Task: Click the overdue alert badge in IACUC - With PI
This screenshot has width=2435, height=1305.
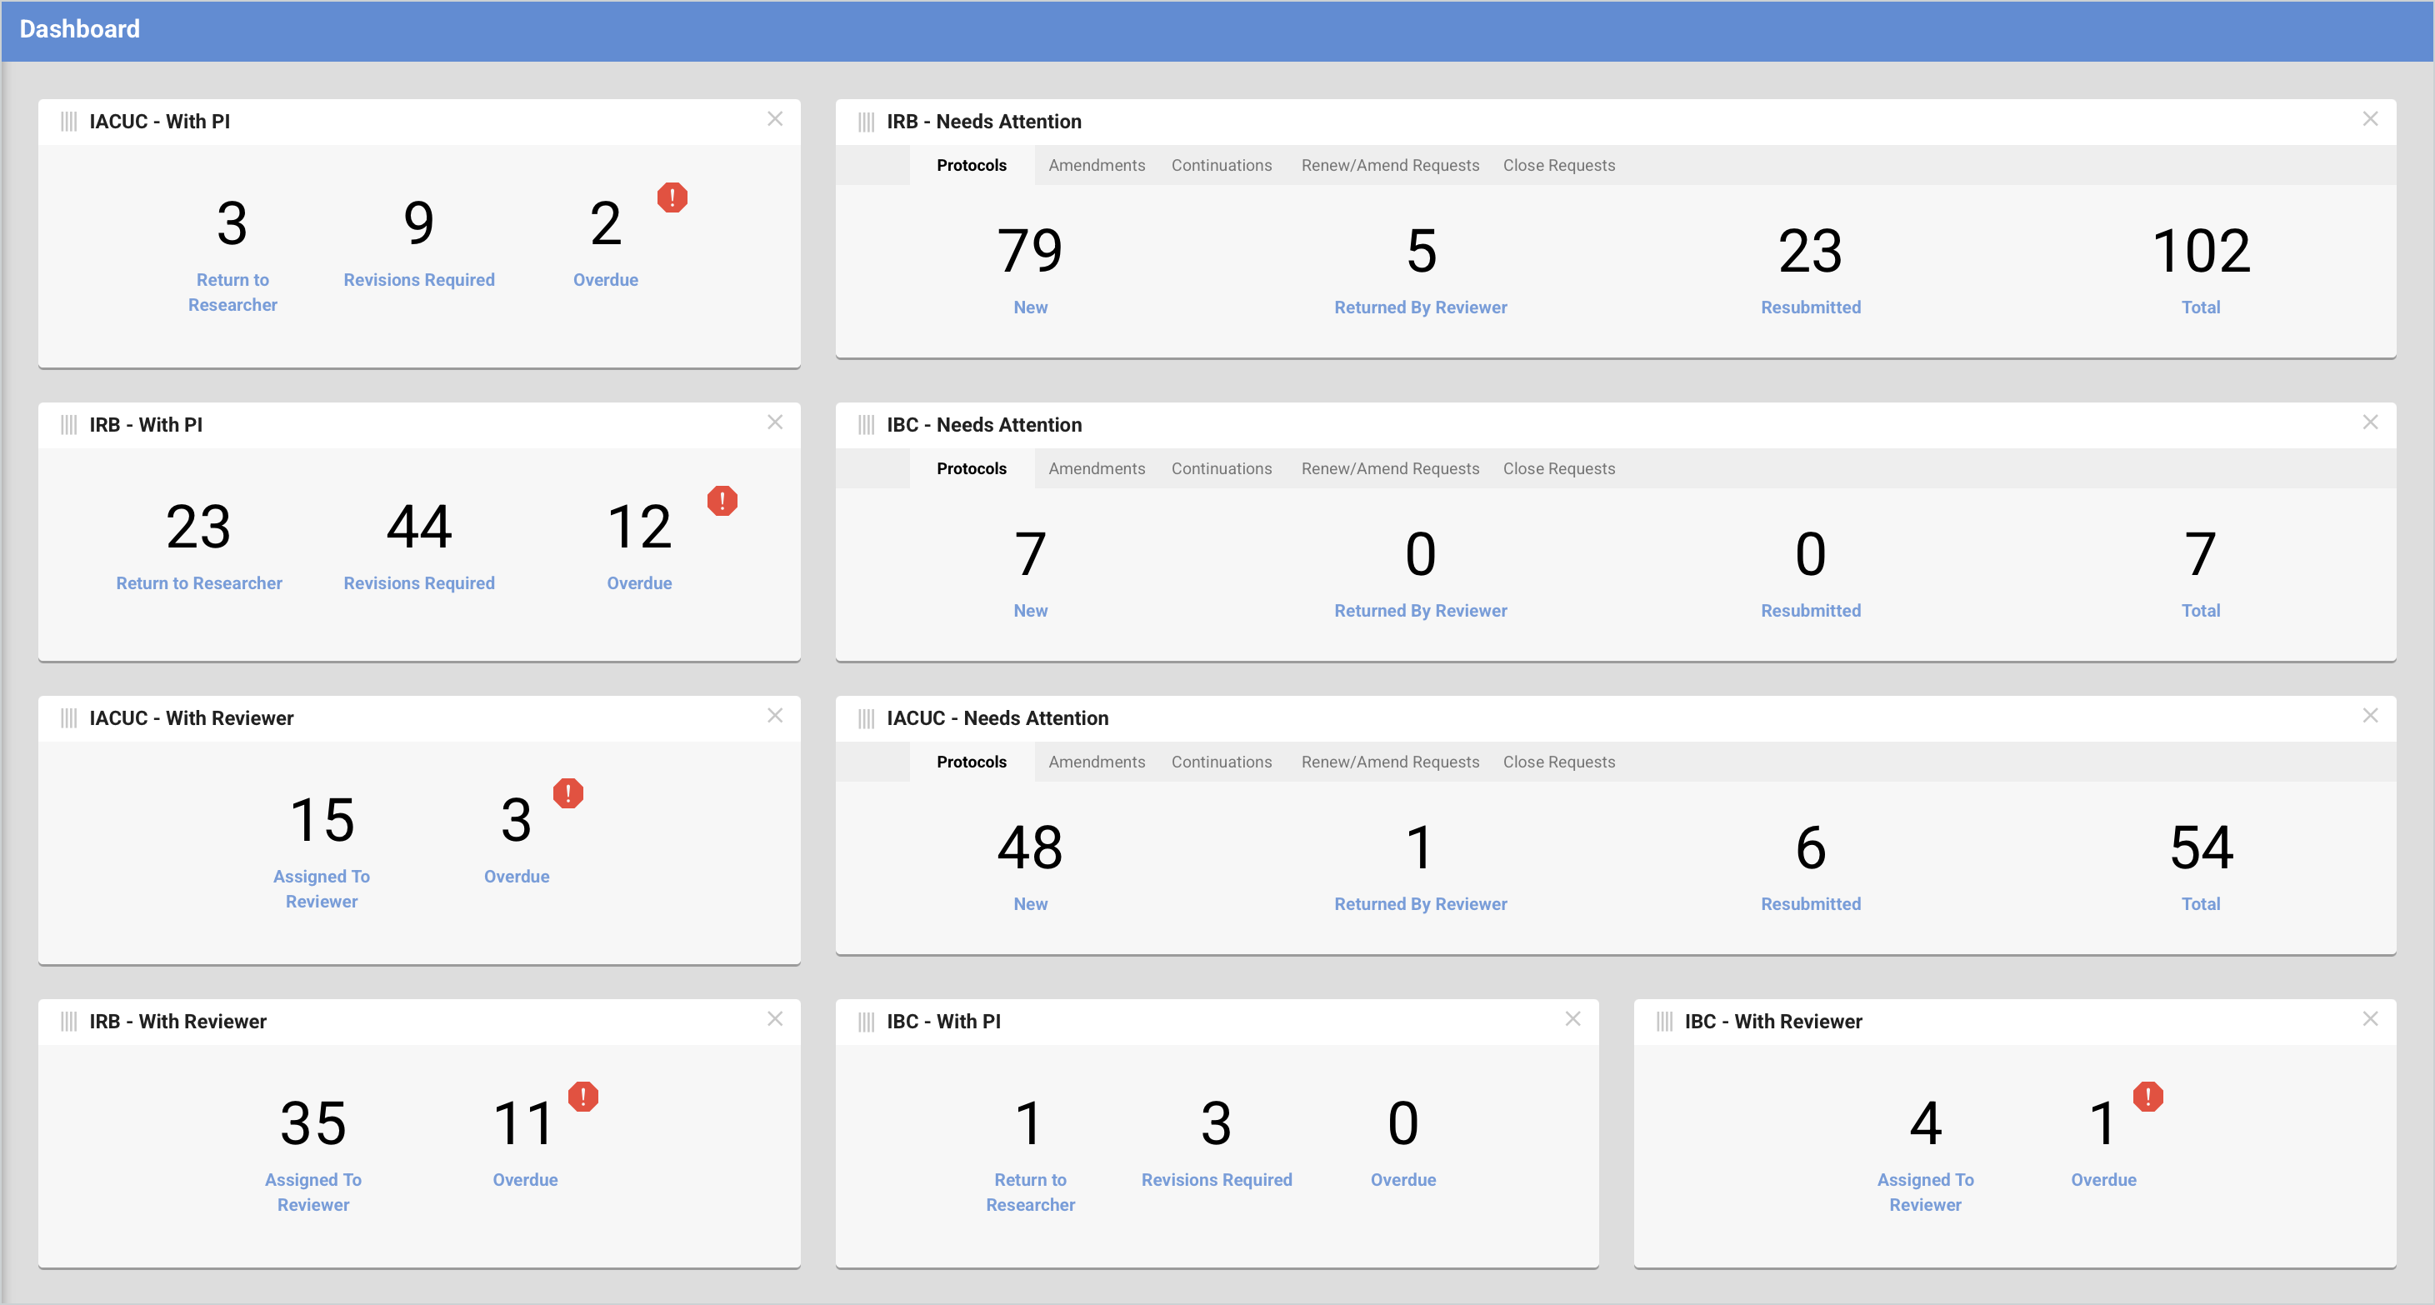Action: pos(672,197)
